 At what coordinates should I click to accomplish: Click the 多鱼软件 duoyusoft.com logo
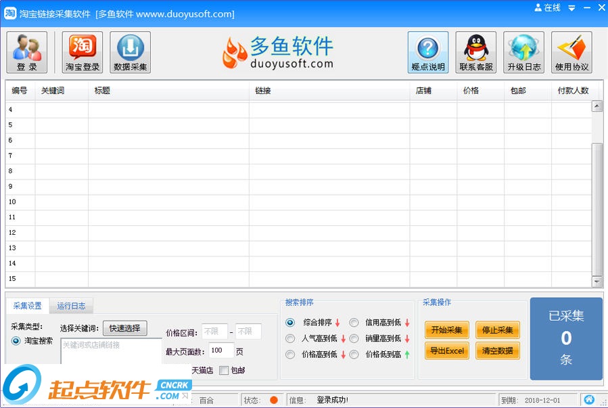(278, 53)
